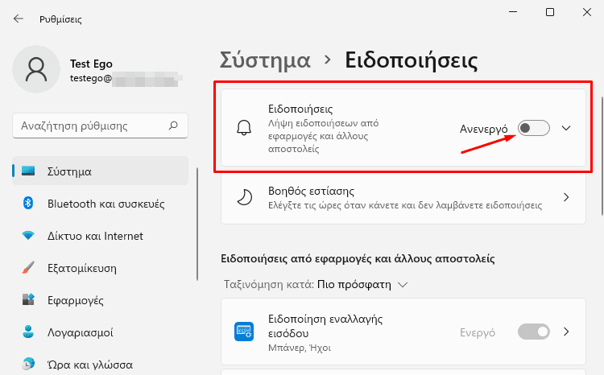Go to Σύστημα breadcrumb link
The height and width of the screenshot is (375, 604).
coord(265,60)
